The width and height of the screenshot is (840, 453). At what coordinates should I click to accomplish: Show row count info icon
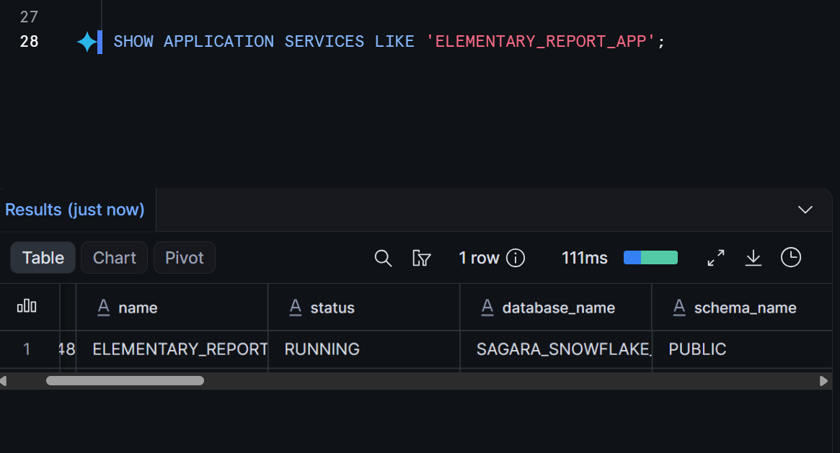[516, 258]
